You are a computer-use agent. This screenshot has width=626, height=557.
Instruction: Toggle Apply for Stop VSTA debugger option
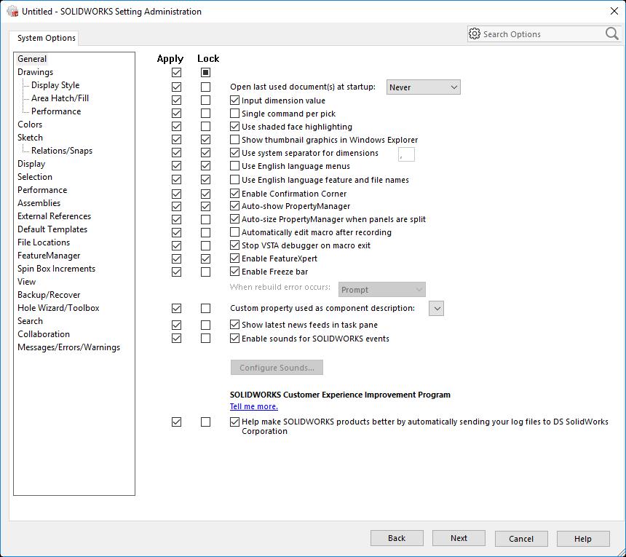coord(176,245)
